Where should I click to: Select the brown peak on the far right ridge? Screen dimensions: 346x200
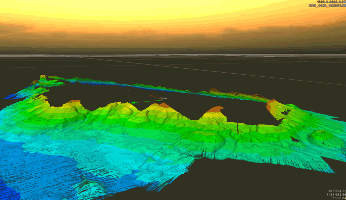[x=270, y=102]
